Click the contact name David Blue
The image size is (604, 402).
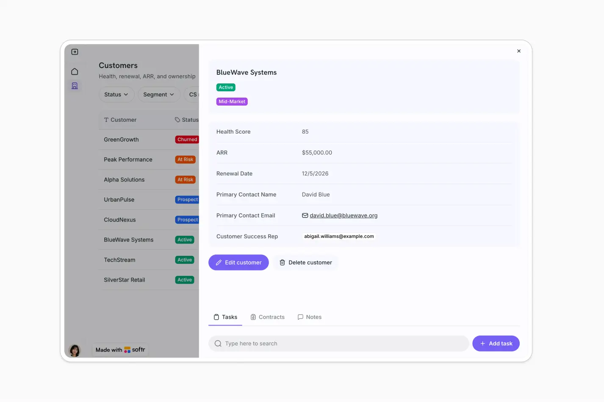coord(316,194)
